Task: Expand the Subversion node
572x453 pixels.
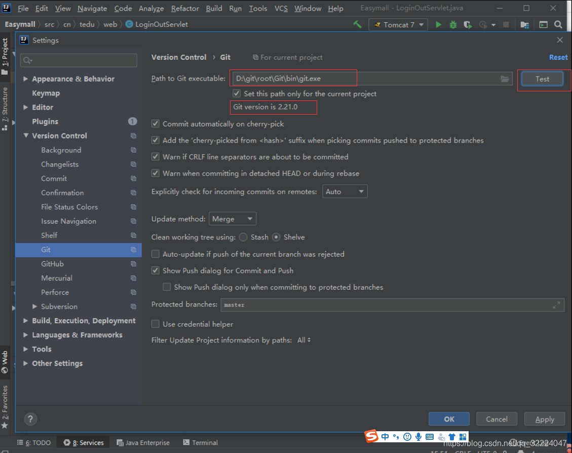Action: click(34, 306)
